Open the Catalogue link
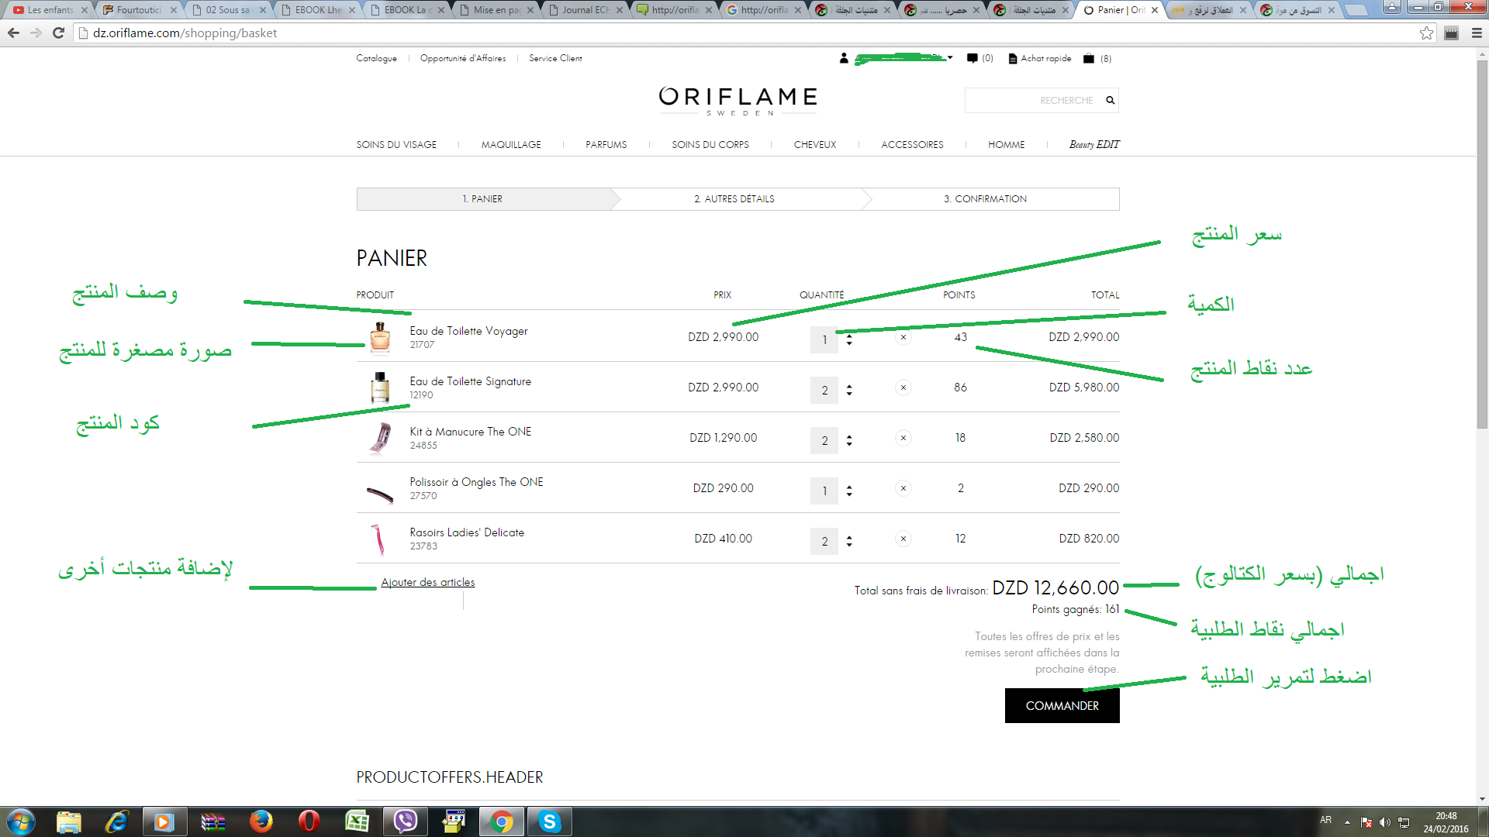 [x=376, y=58]
